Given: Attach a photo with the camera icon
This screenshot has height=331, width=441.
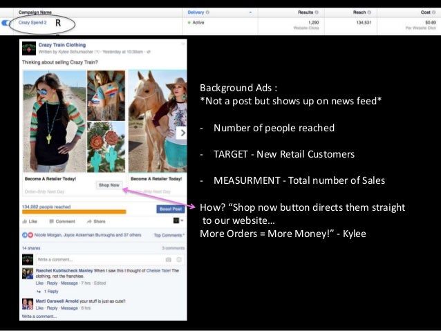Looking at the screenshot, I should pyautogui.click(x=169, y=260).
